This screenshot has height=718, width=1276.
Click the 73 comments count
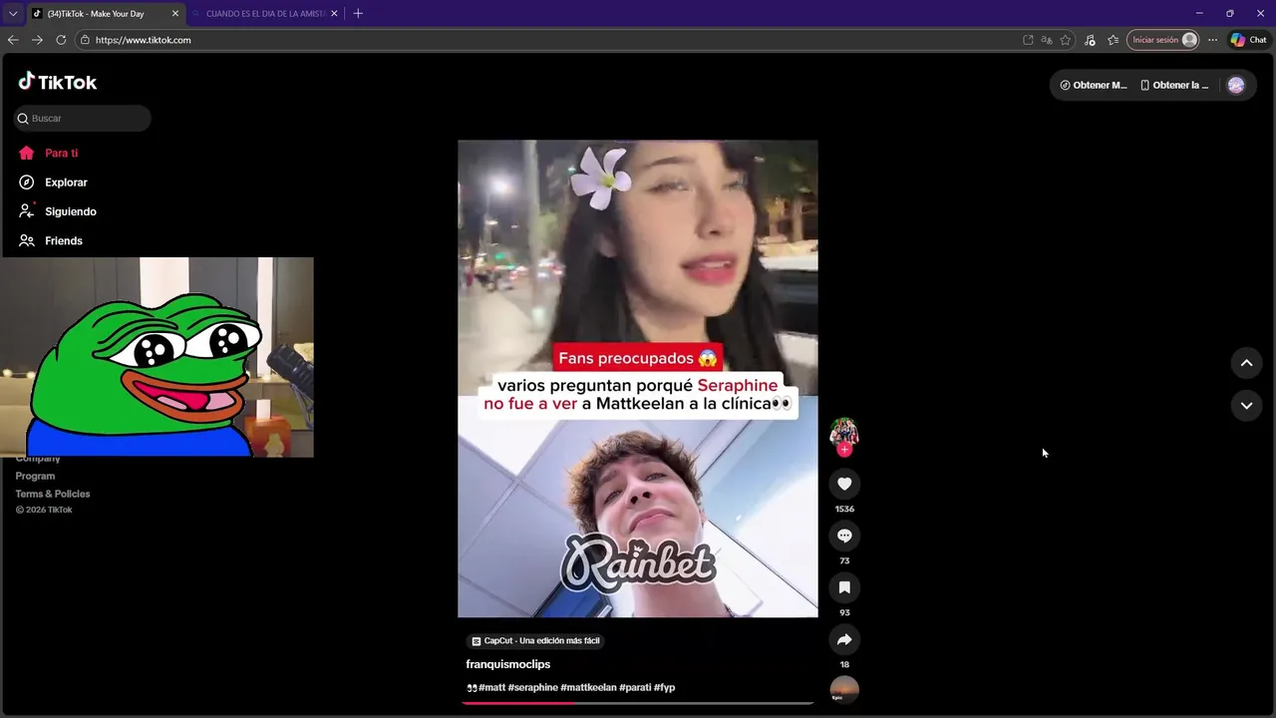(x=844, y=560)
